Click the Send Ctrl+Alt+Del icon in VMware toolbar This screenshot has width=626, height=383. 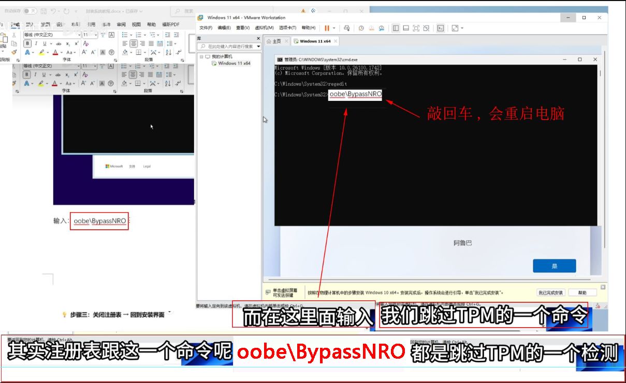347,28
